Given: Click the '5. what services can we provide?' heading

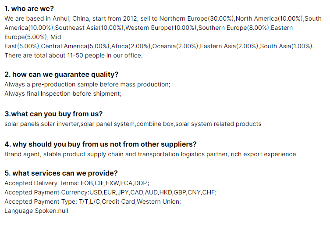Looking at the screenshot, I should point(61,173).
